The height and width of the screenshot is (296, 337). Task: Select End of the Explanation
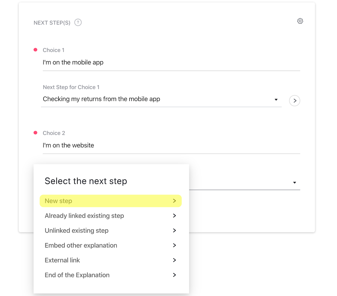[x=77, y=275]
